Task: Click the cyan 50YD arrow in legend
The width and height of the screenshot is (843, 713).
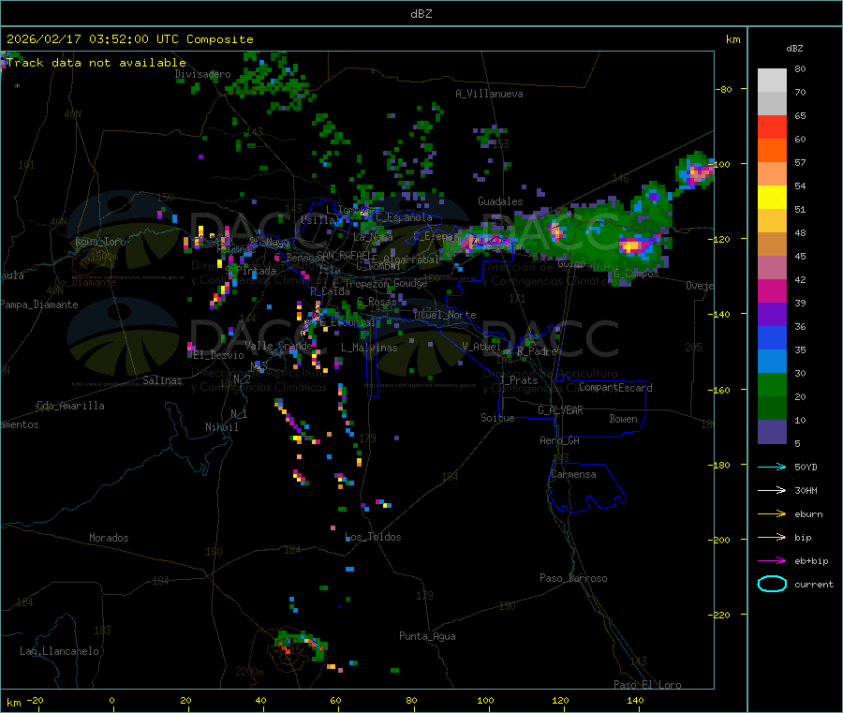Action: tap(772, 467)
